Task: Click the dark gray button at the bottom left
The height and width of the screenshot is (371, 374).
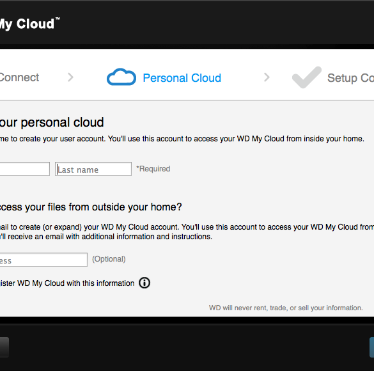Action: tap(4, 347)
